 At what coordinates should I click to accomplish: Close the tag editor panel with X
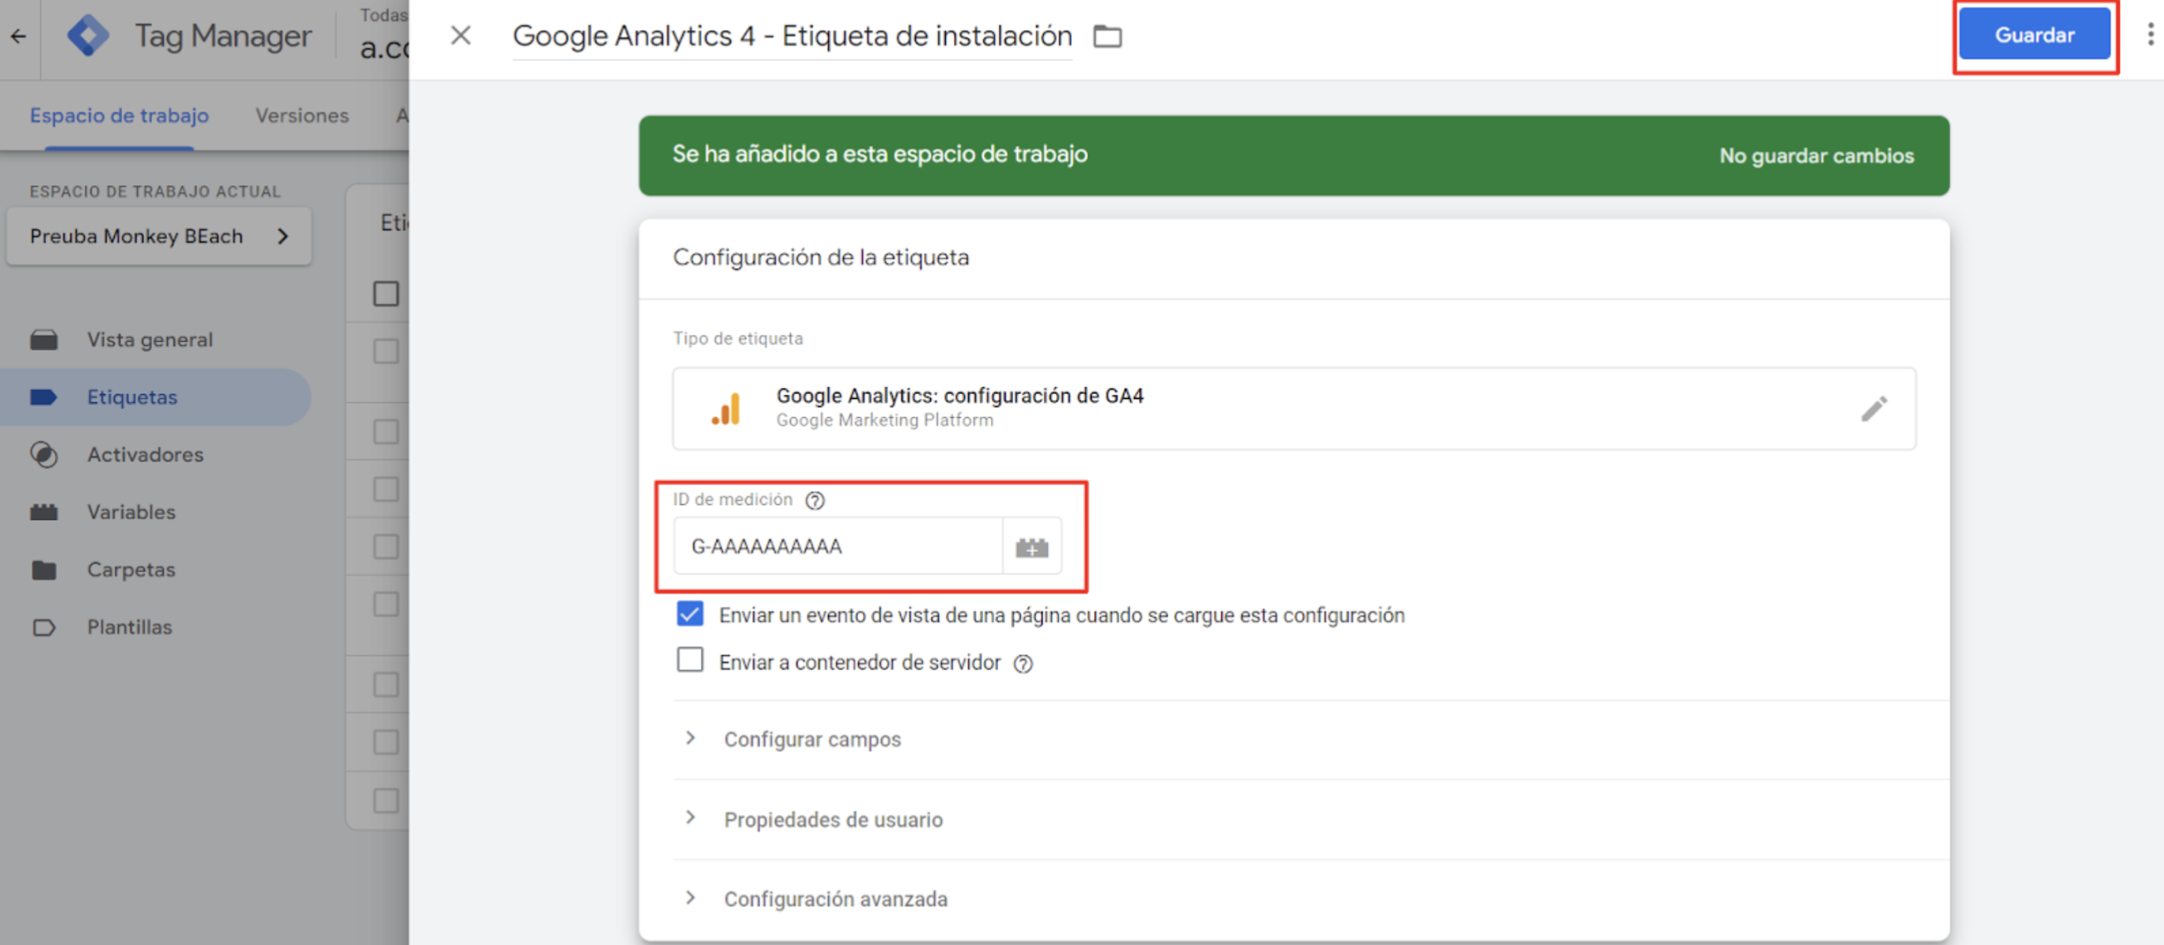click(x=461, y=36)
